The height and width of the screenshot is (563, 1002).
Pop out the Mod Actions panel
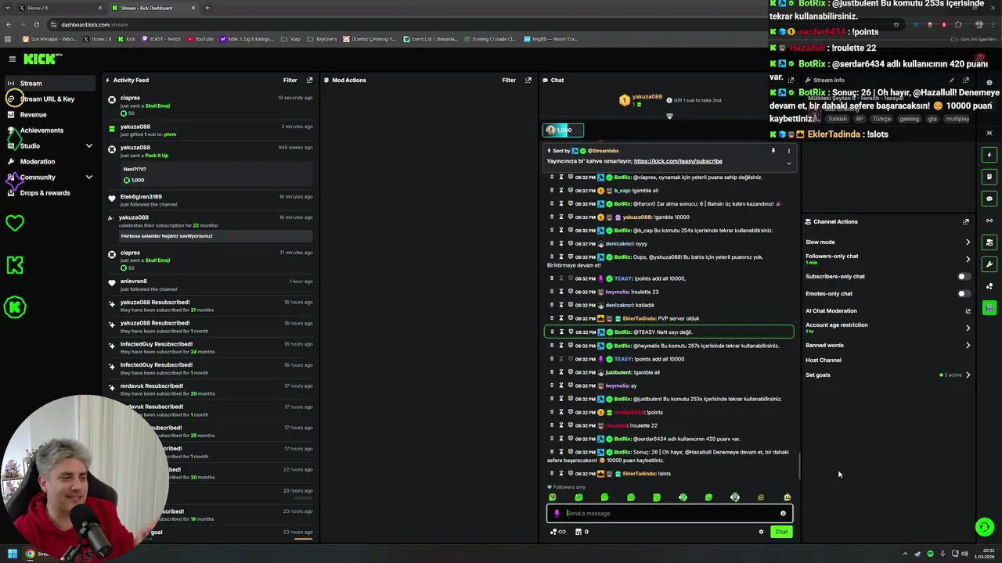click(x=528, y=80)
